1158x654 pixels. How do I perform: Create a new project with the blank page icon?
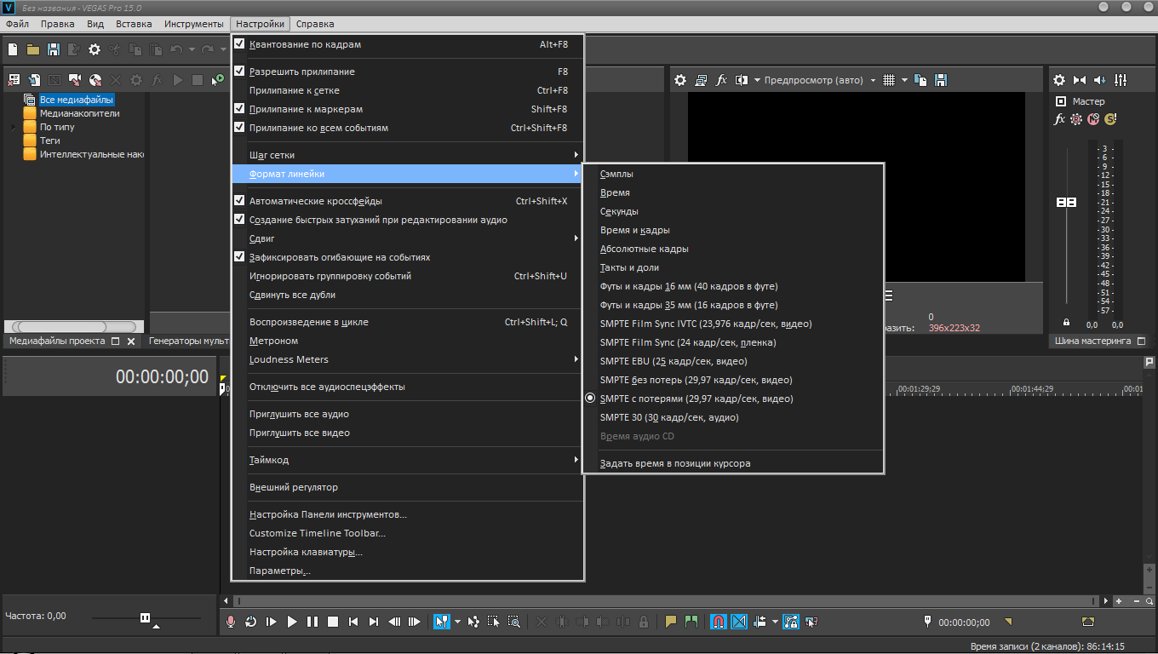coord(13,50)
